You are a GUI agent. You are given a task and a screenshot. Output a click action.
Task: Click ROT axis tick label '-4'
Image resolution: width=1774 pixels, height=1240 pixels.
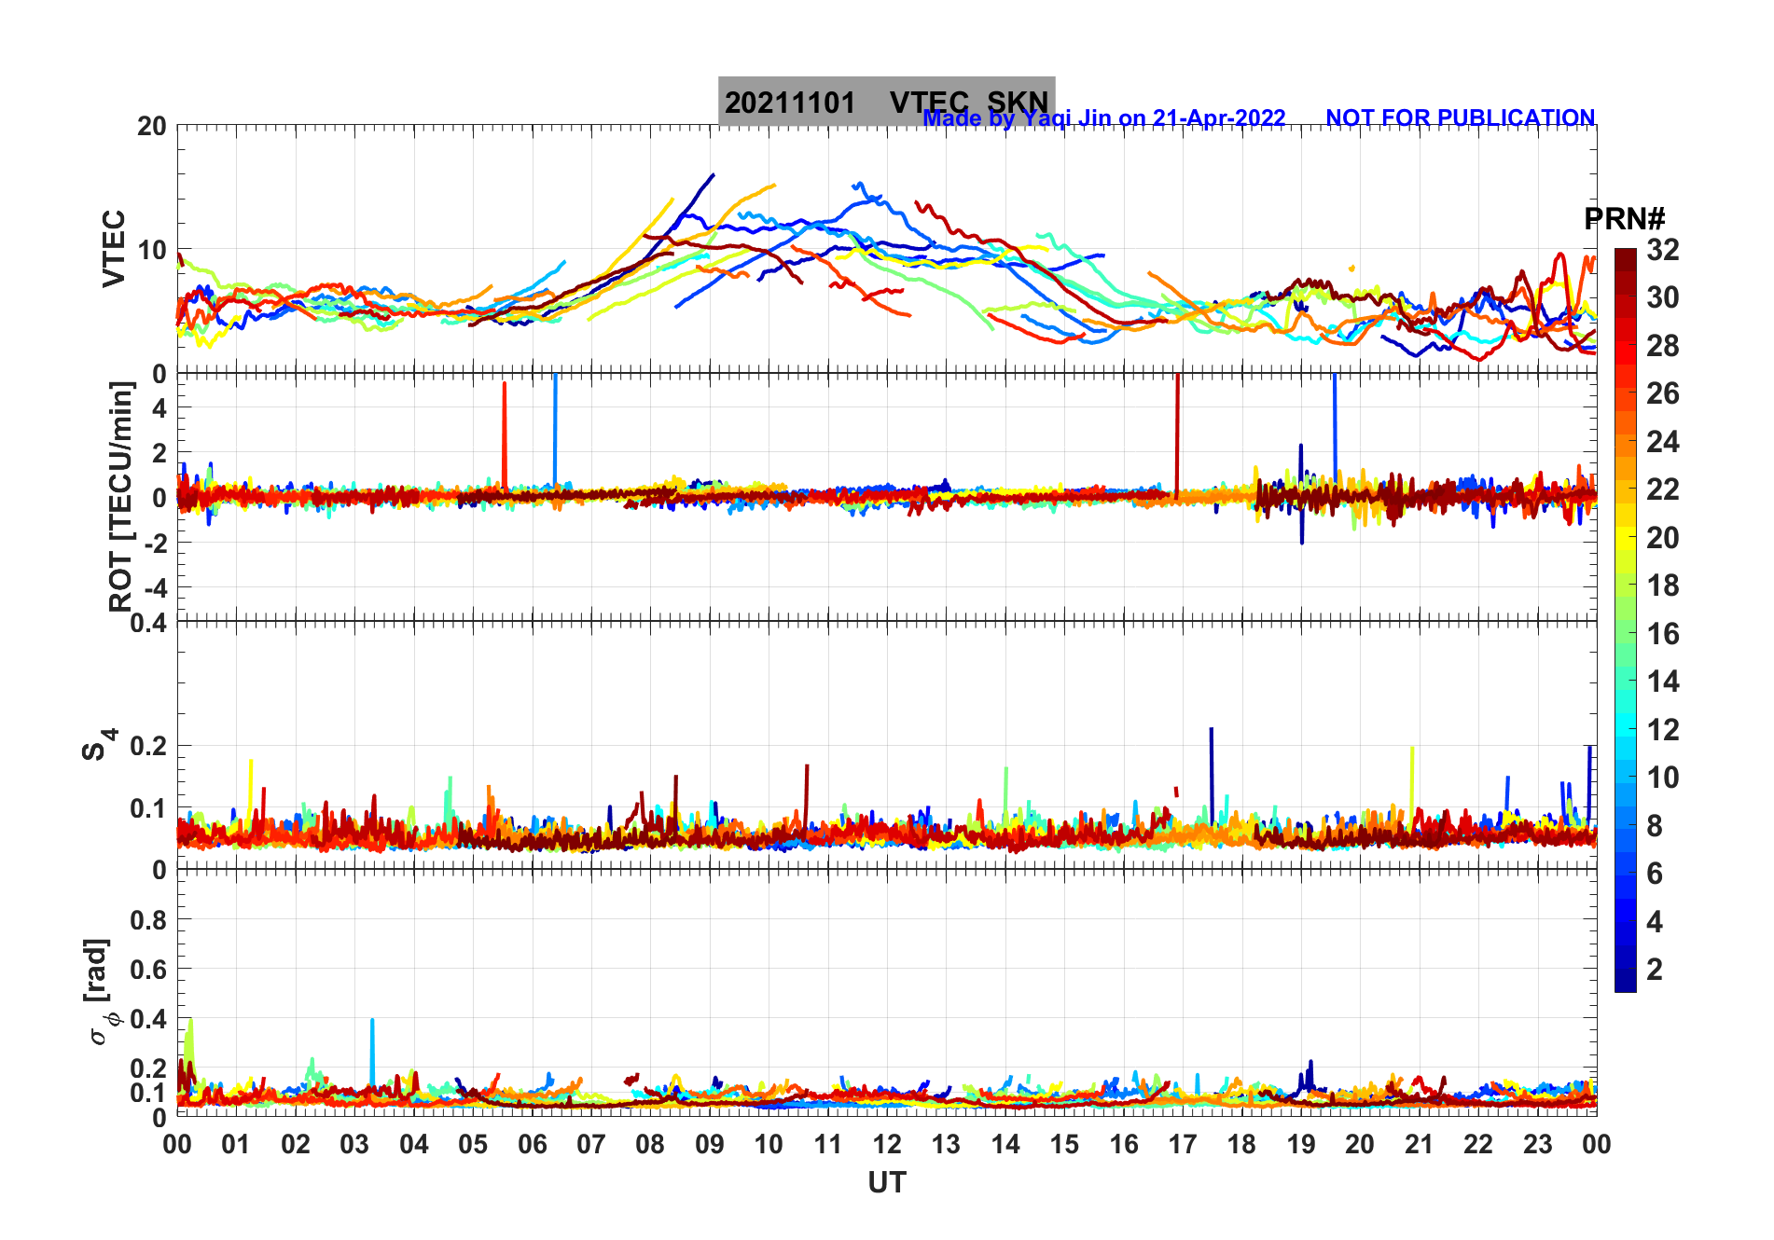[x=154, y=587]
